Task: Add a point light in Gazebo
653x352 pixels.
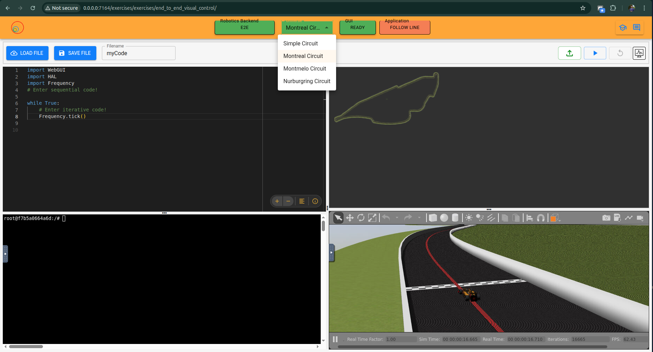Action: (469, 218)
